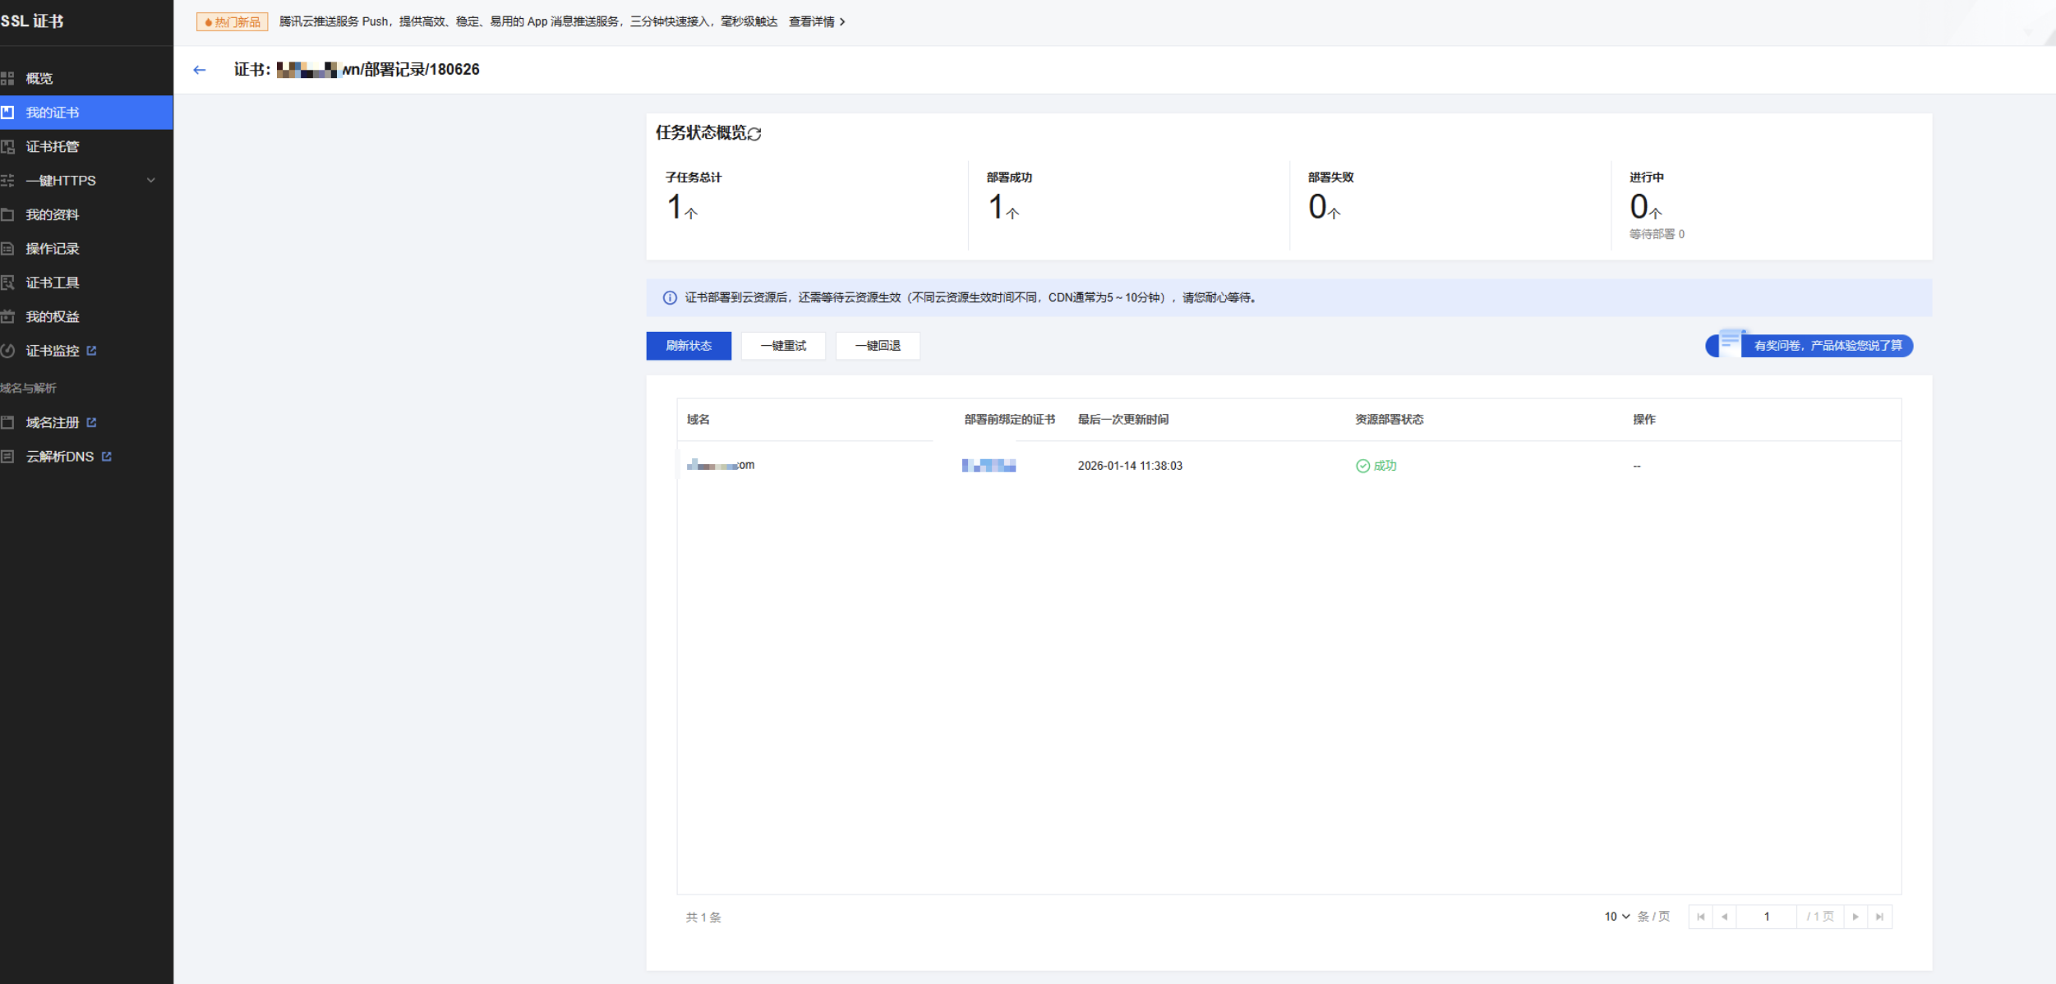
Task: Open external link icon beside 云解析DNS
Action: click(x=107, y=457)
